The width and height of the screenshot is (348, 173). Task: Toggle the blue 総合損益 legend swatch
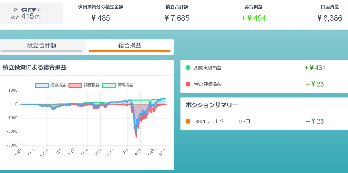42,85
